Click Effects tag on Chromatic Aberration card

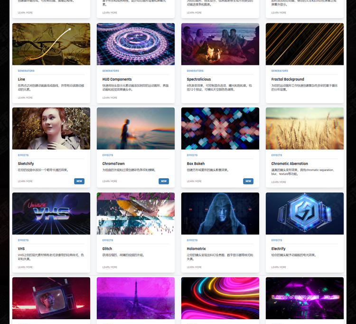[277, 155]
